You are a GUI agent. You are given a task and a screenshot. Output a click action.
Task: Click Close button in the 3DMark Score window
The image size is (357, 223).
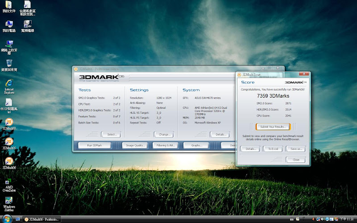(x=295, y=160)
